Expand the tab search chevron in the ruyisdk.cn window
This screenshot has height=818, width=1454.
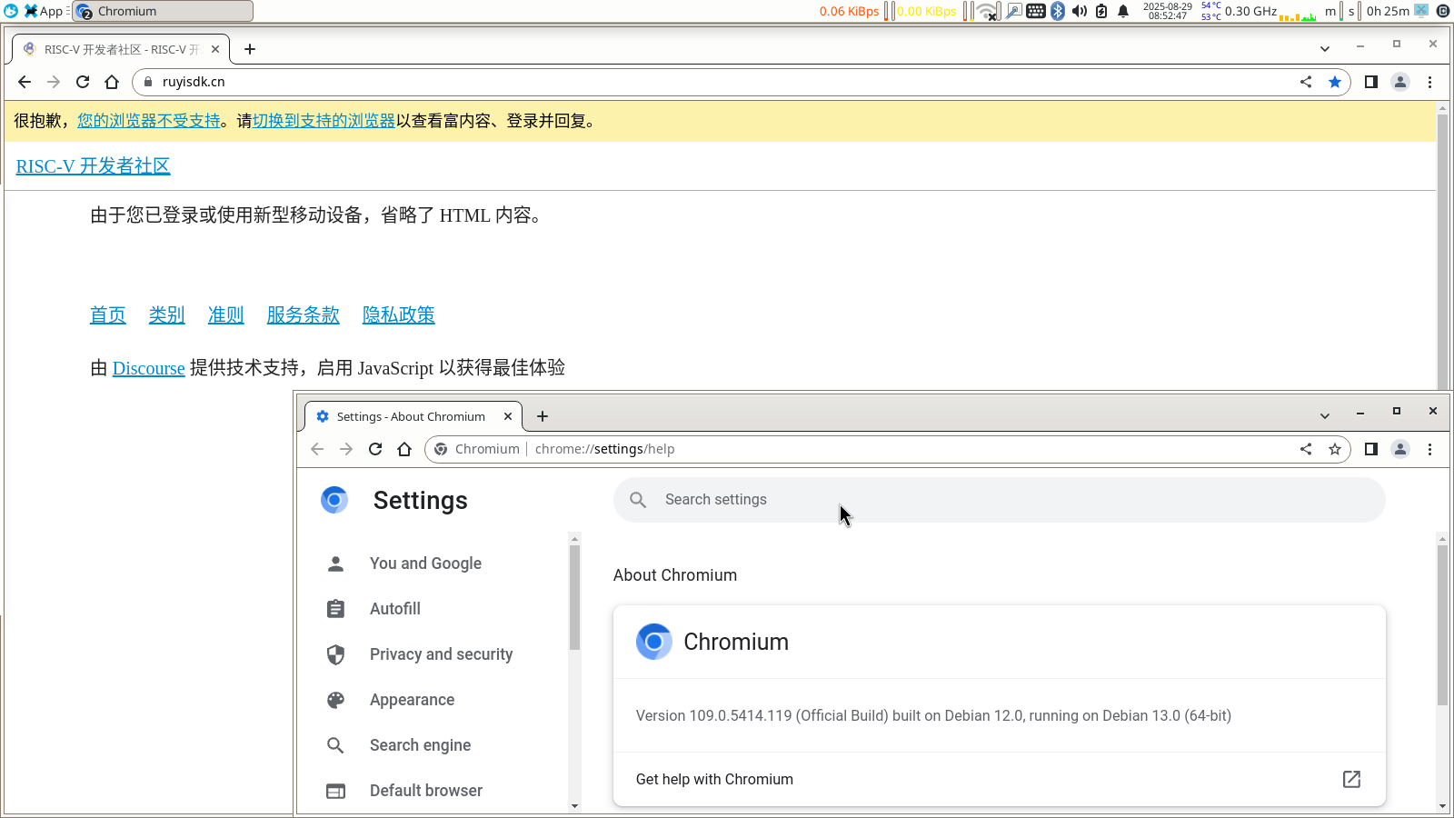pos(1325,49)
